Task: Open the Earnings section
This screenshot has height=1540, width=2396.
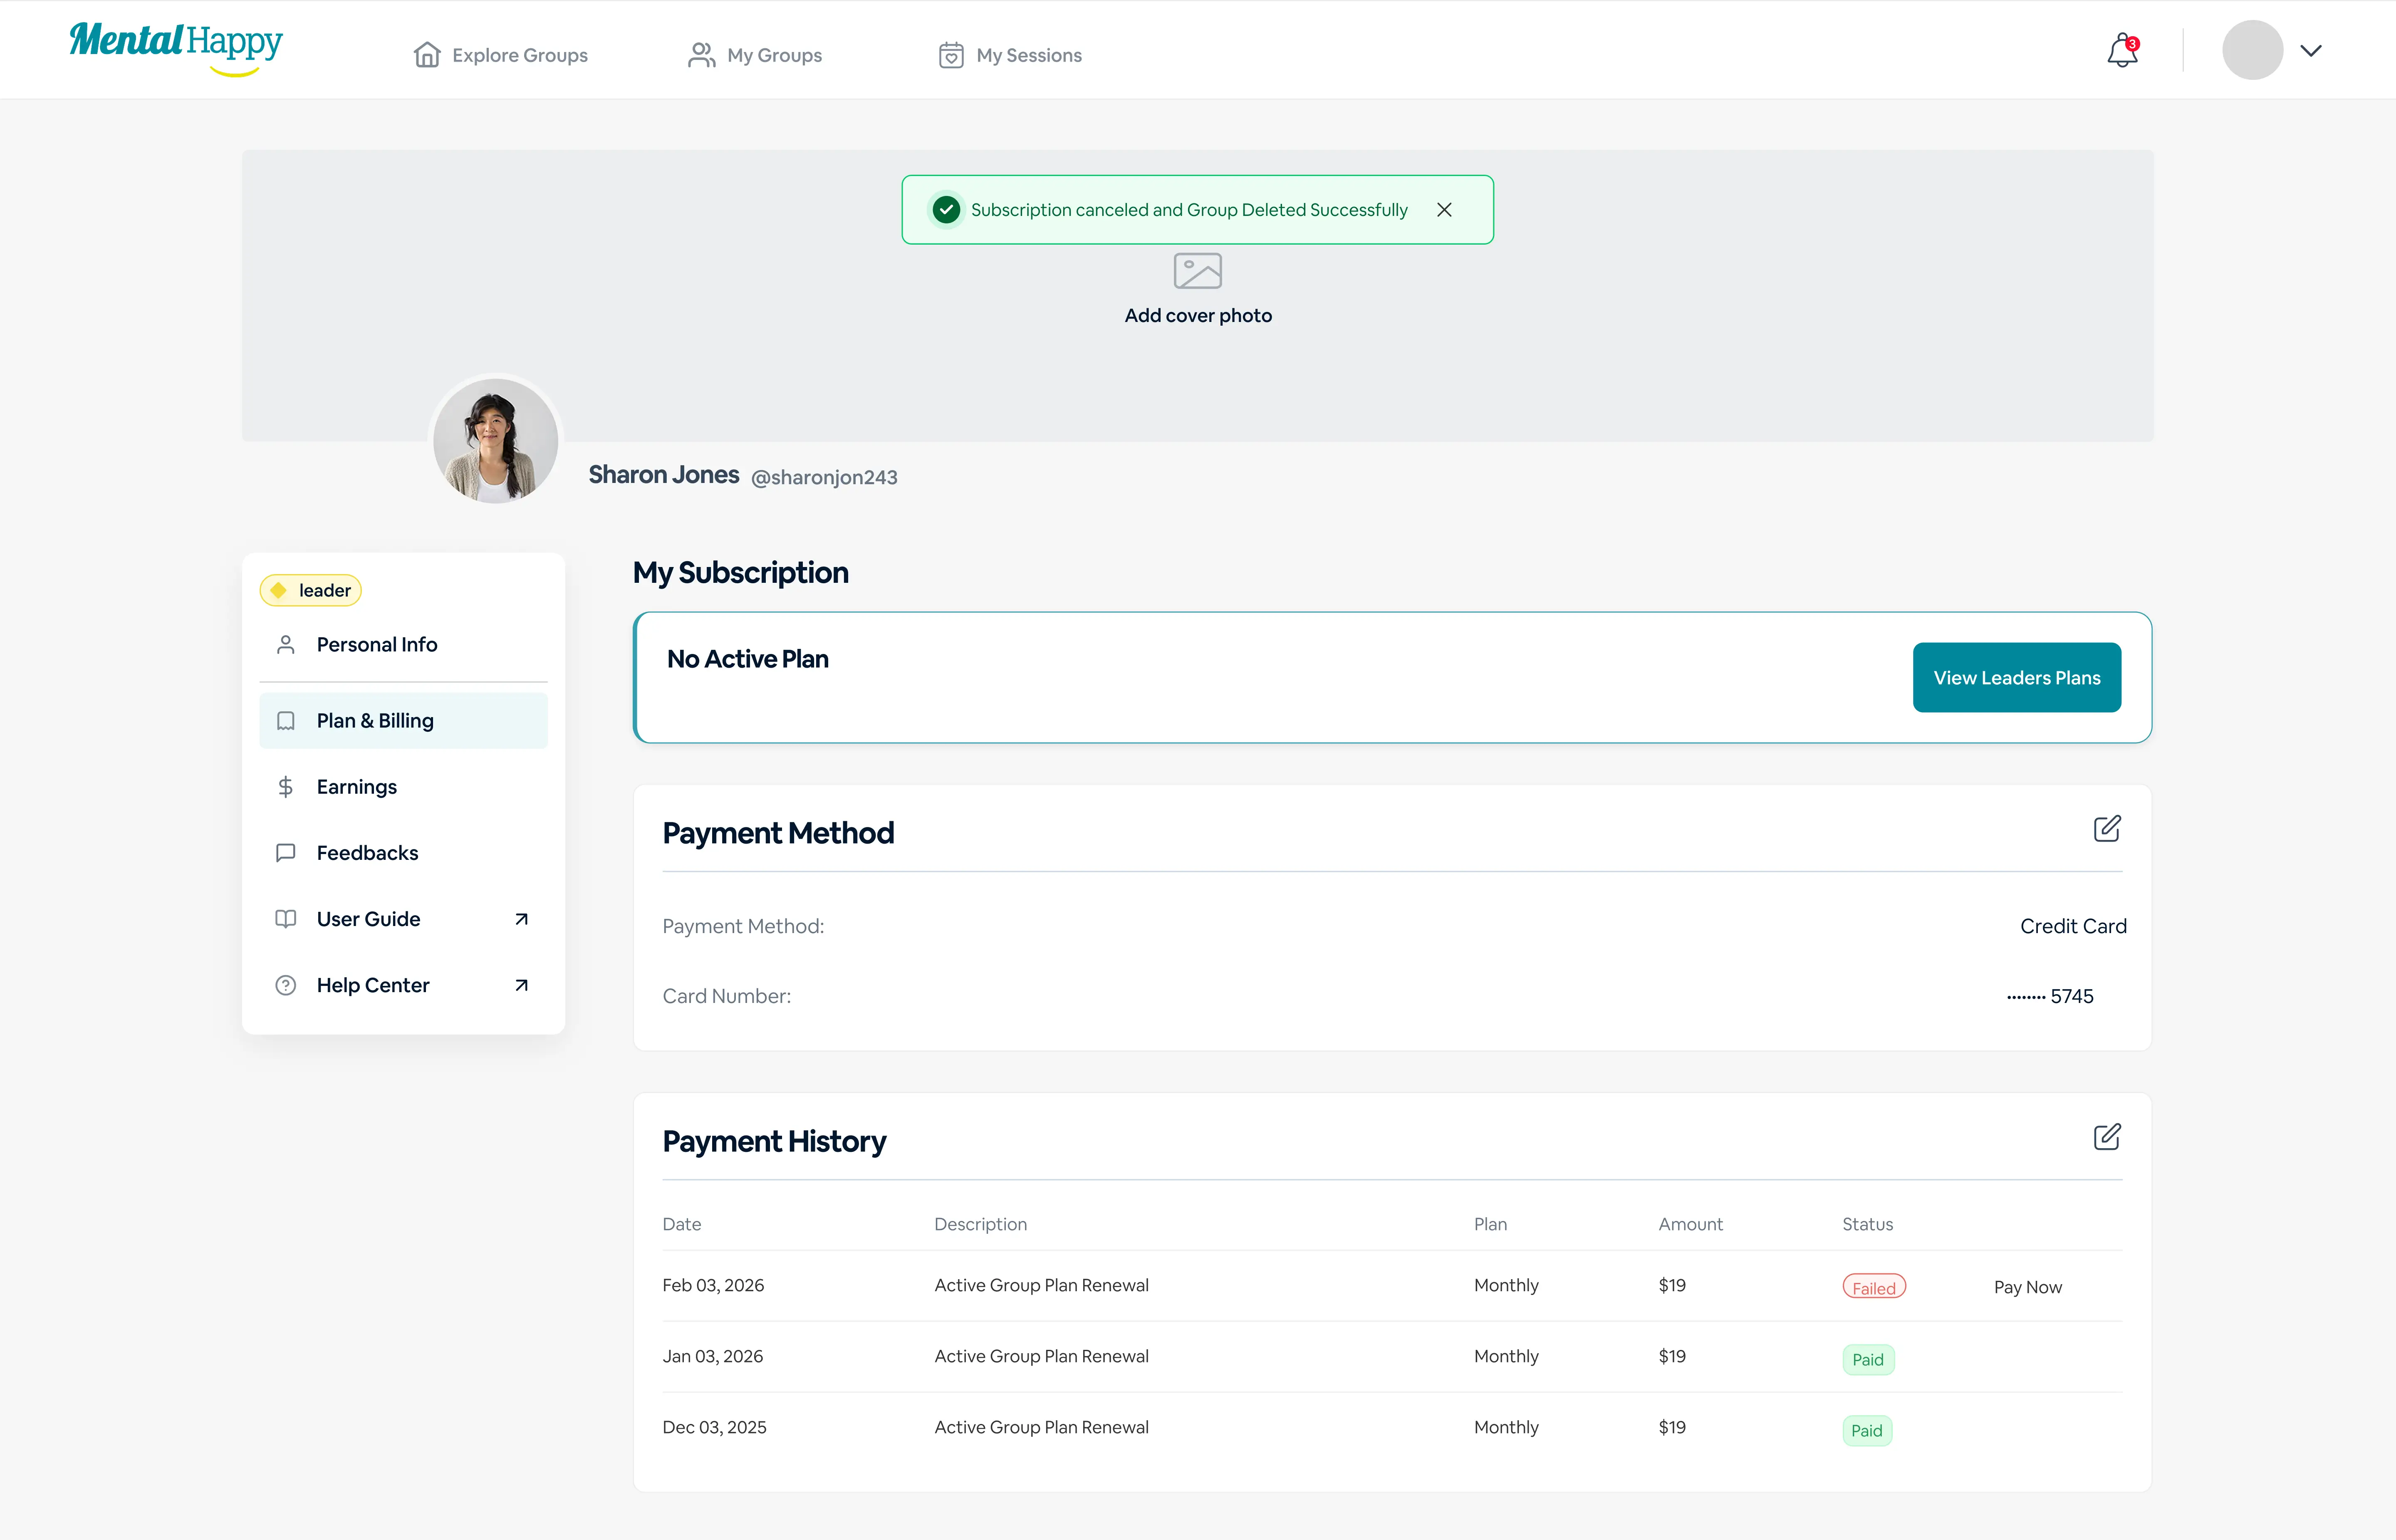Action: [403, 787]
